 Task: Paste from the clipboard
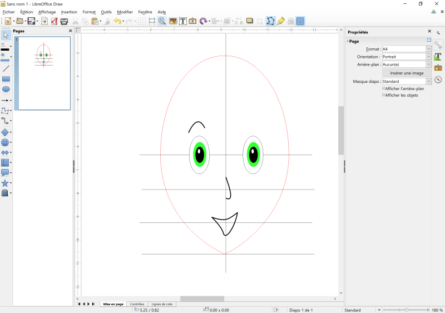coord(95,21)
